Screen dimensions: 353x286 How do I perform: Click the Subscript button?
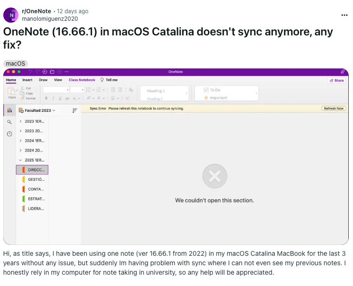tap(75, 98)
